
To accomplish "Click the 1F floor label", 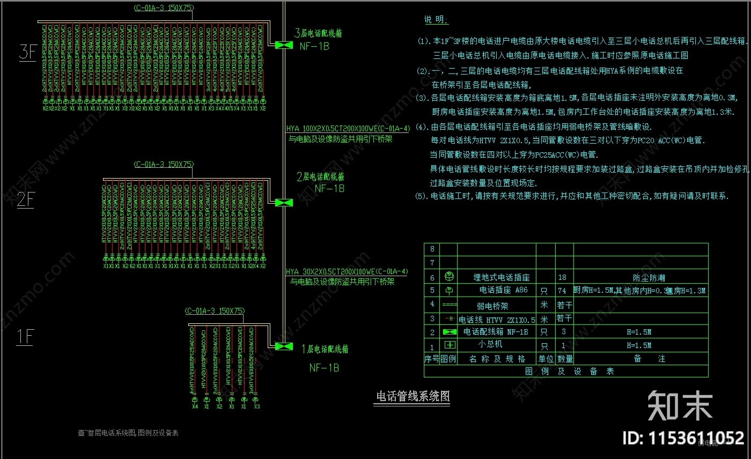I will point(25,337).
